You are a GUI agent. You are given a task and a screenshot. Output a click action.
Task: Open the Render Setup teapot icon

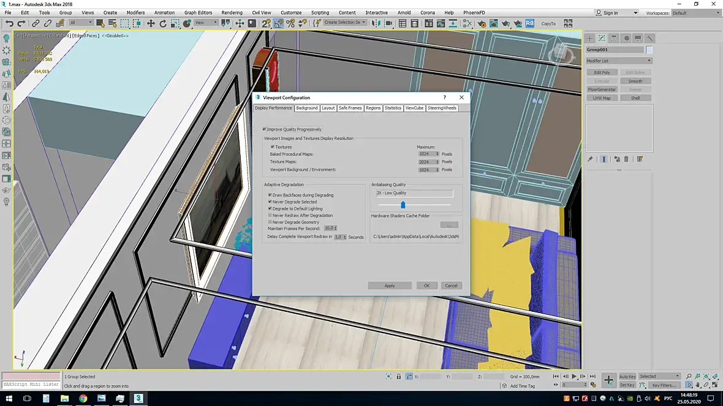pyautogui.click(x=482, y=23)
